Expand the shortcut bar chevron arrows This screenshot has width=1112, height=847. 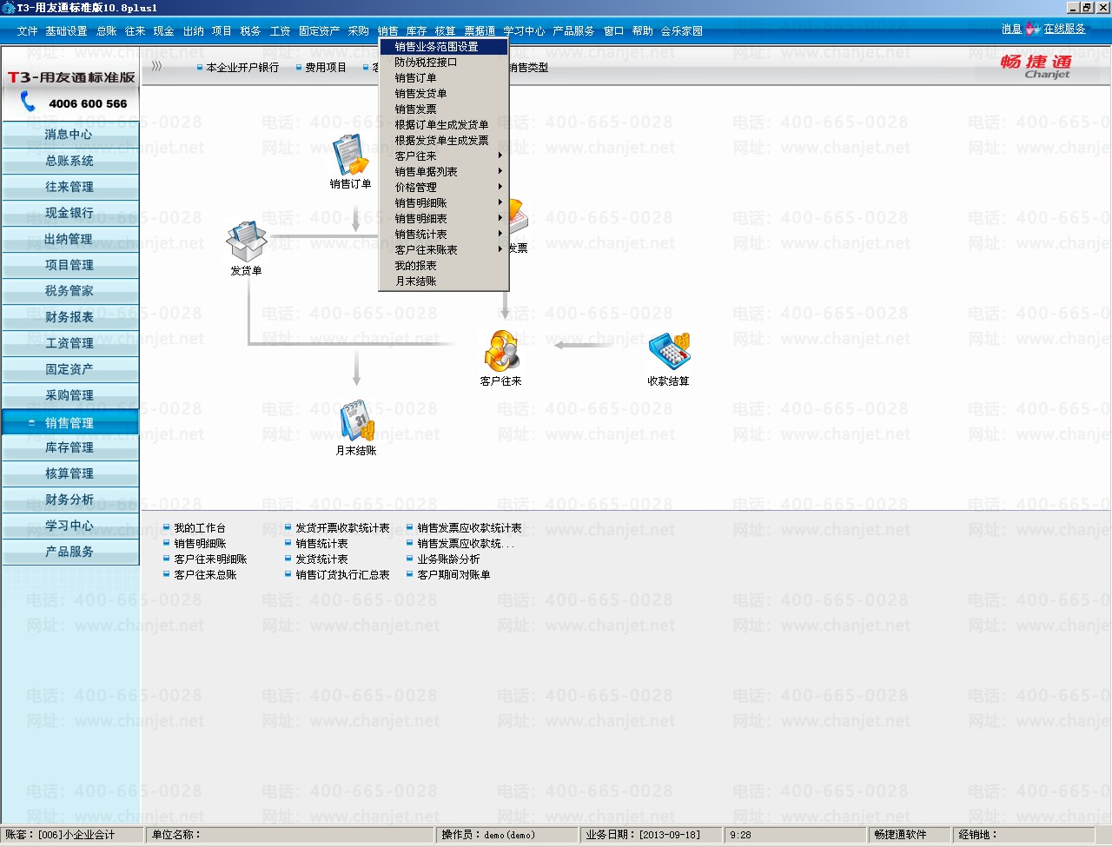[156, 66]
